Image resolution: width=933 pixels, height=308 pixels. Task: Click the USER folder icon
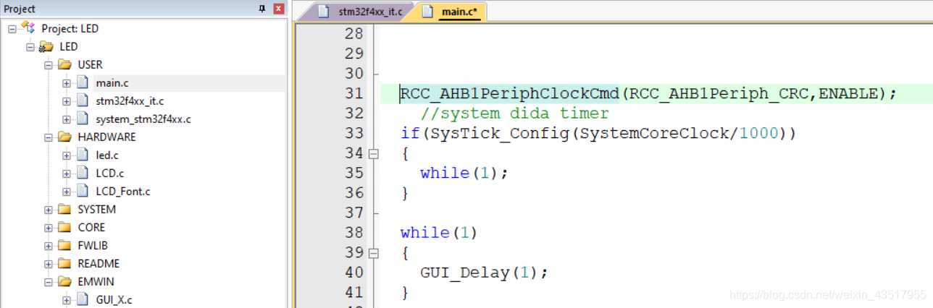pos(64,64)
